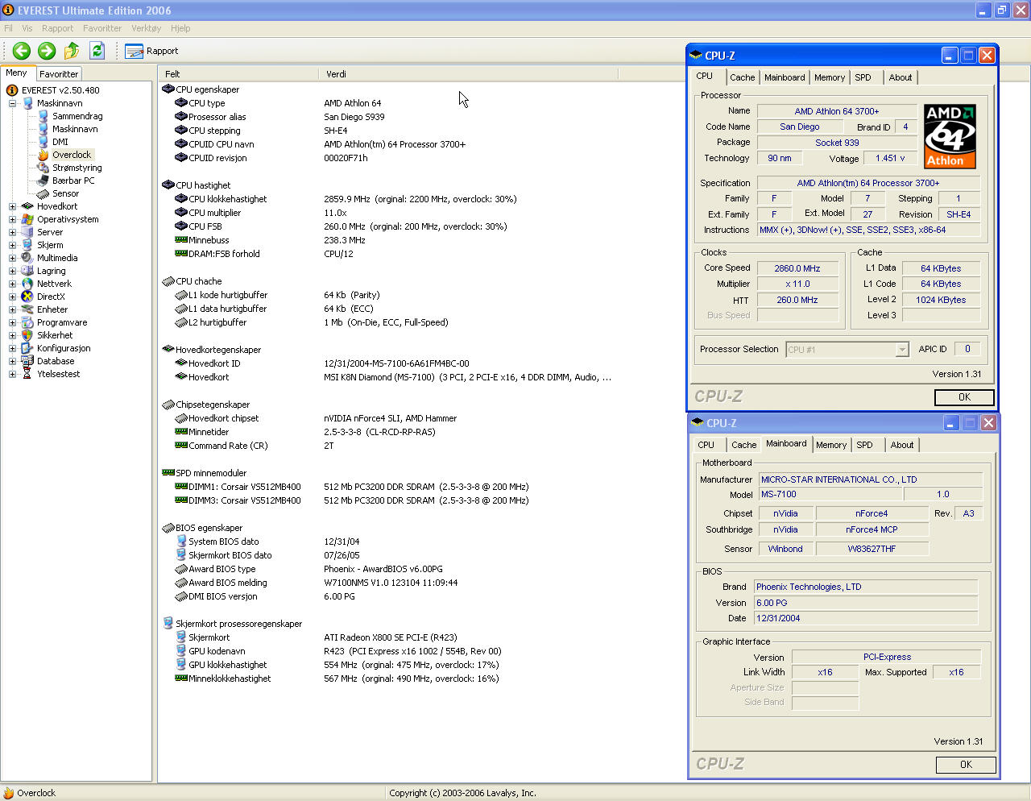1031x801 pixels.
Task: Click the Up level toolbar icon
Action: [72, 51]
